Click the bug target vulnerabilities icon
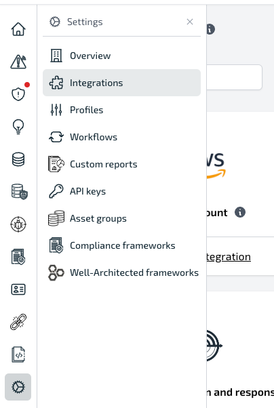Screen dimensions: 274x408 18,224
